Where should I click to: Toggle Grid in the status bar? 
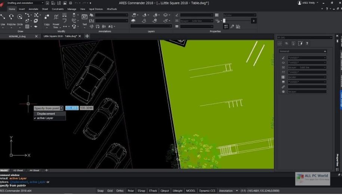tap(110, 191)
